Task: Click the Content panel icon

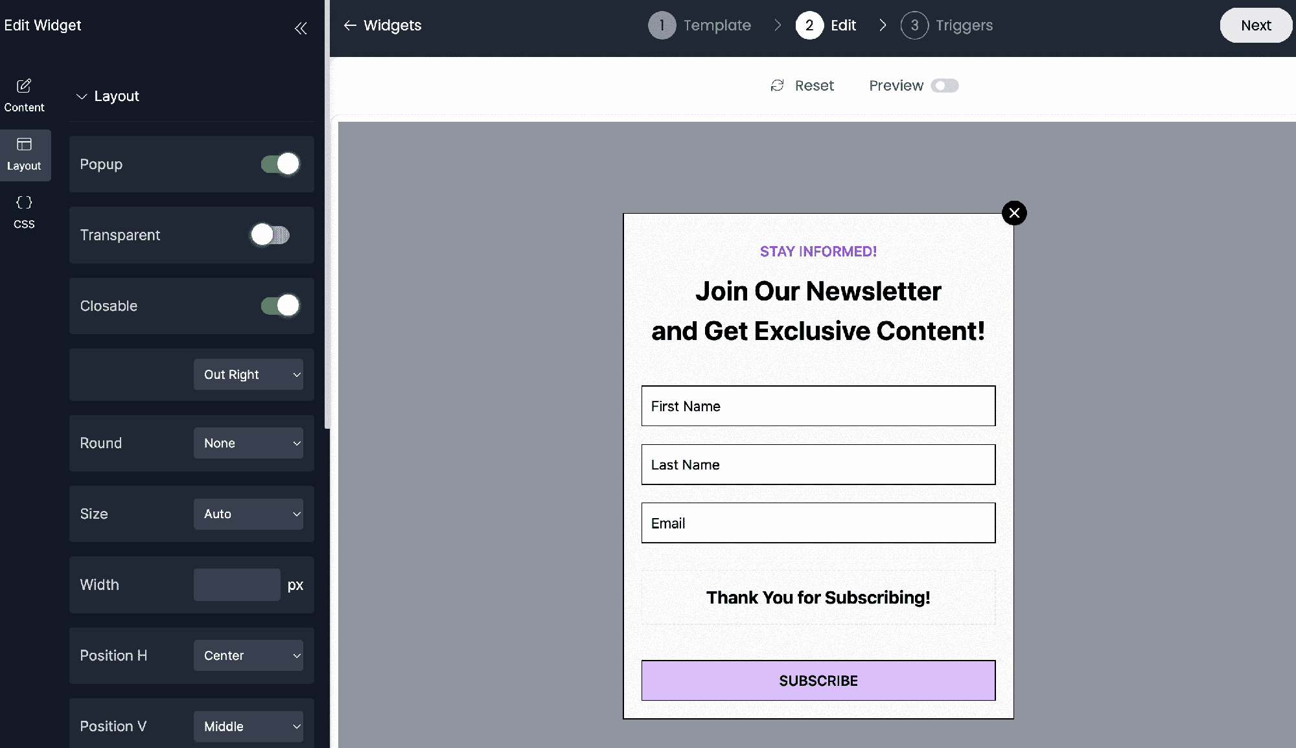Action: pyautogui.click(x=25, y=93)
